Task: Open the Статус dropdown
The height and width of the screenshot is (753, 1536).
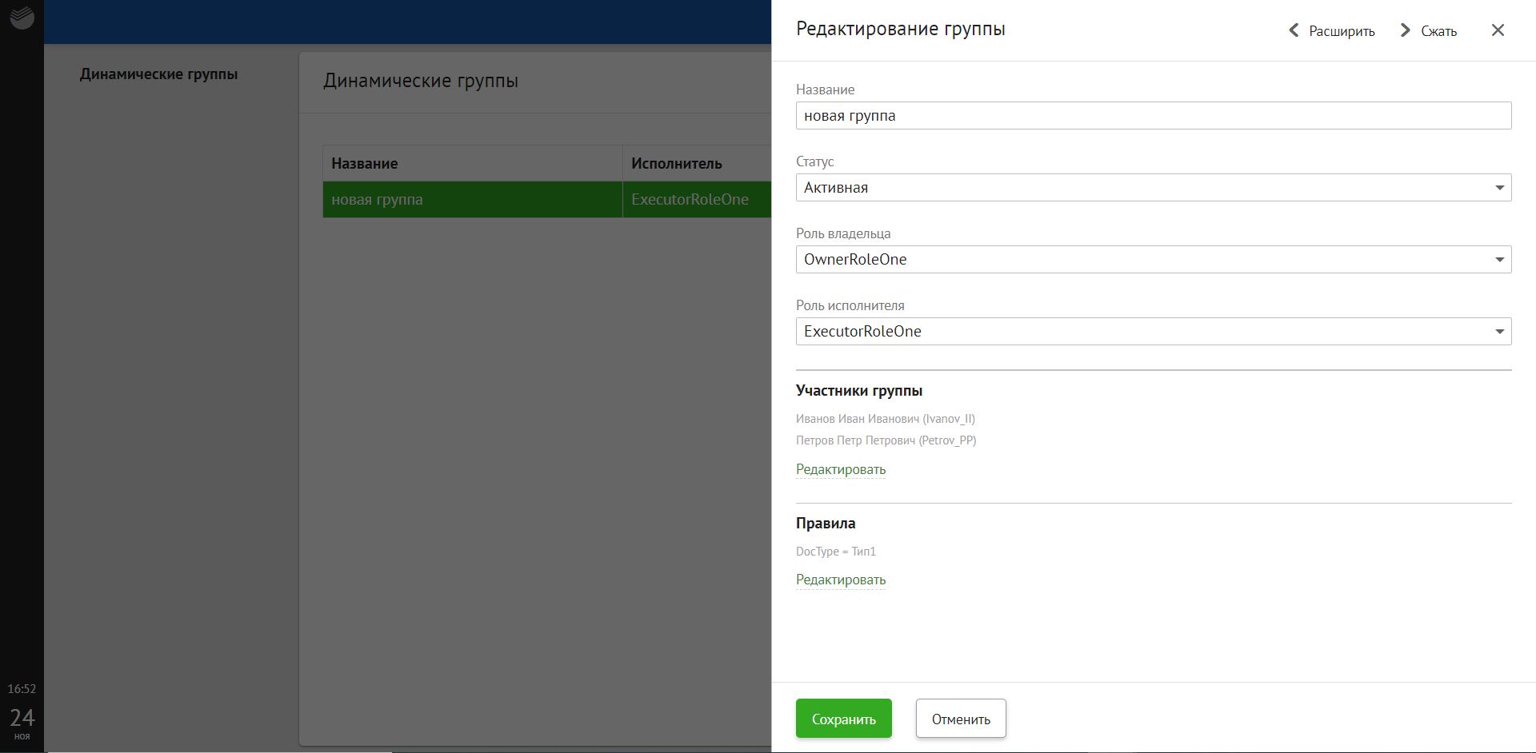Action: 1501,187
